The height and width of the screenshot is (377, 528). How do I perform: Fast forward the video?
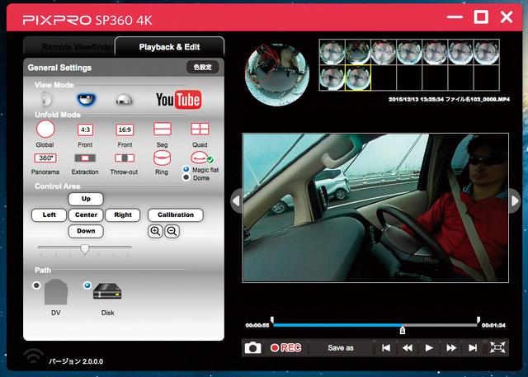click(x=451, y=348)
